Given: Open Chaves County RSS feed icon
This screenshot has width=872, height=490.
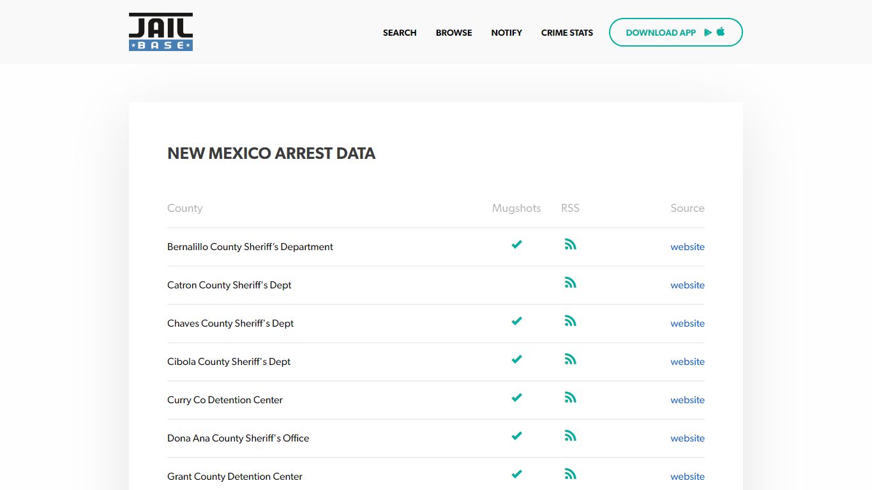Looking at the screenshot, I should pyautogui.click(x=571, y=321).
